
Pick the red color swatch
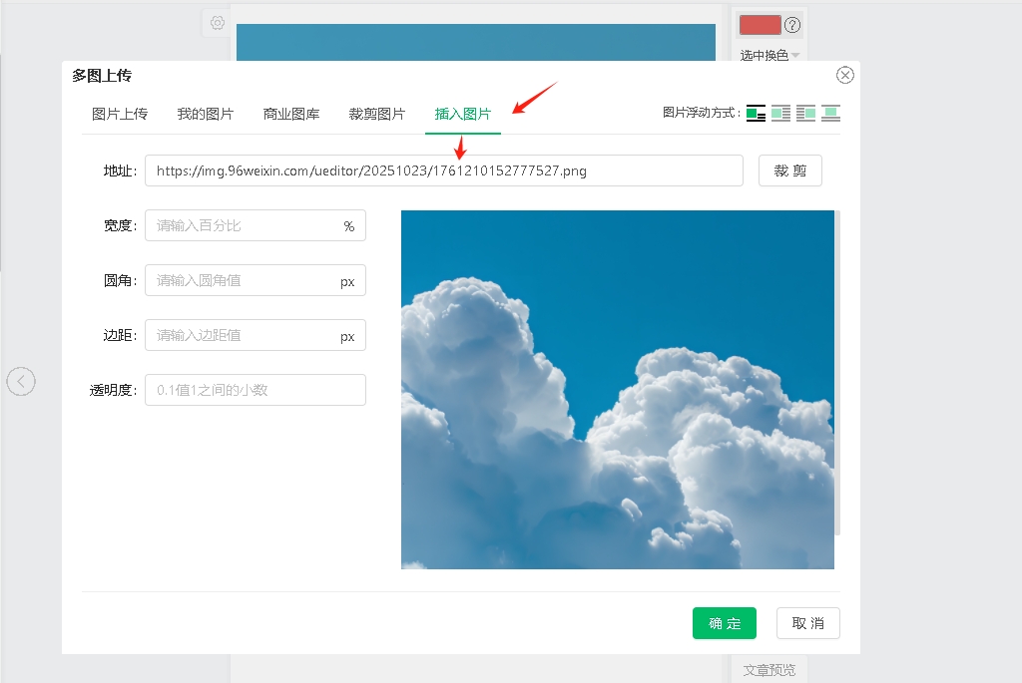tap(760, 25)
